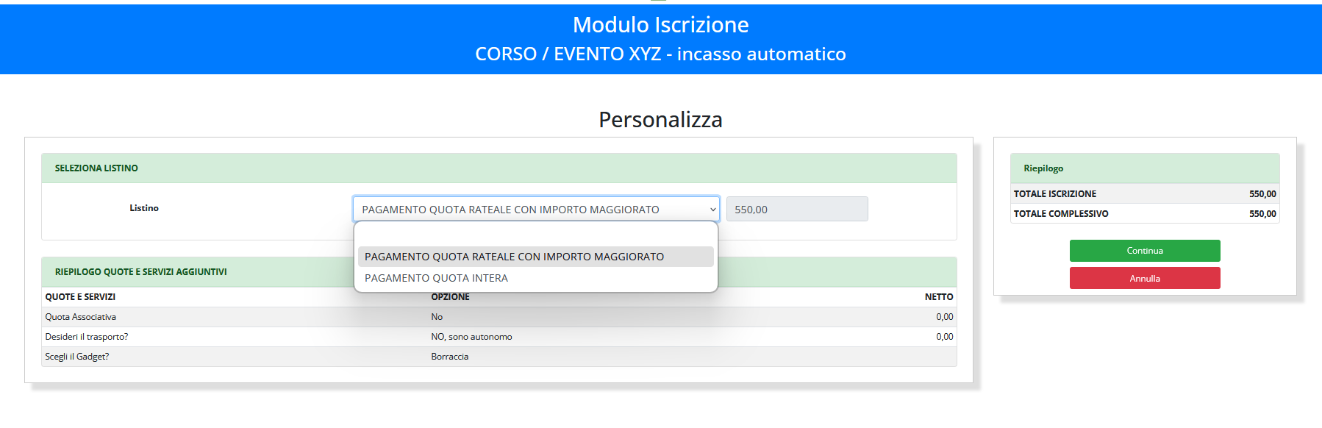Select the Scegli il Gadget? row label
This screenshot has height=428, width=1322.
(x=77, y=357)
